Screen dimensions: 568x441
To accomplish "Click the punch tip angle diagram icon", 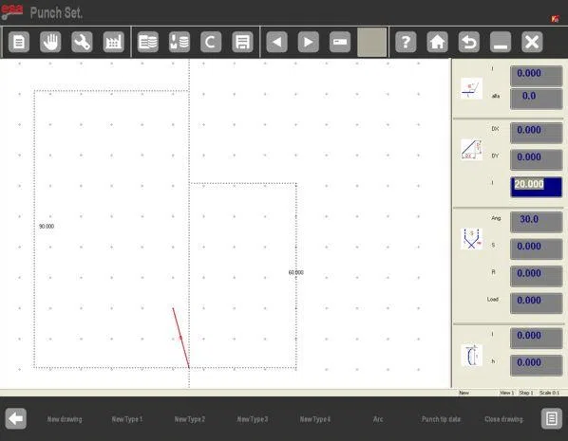I will coord(471,239).
